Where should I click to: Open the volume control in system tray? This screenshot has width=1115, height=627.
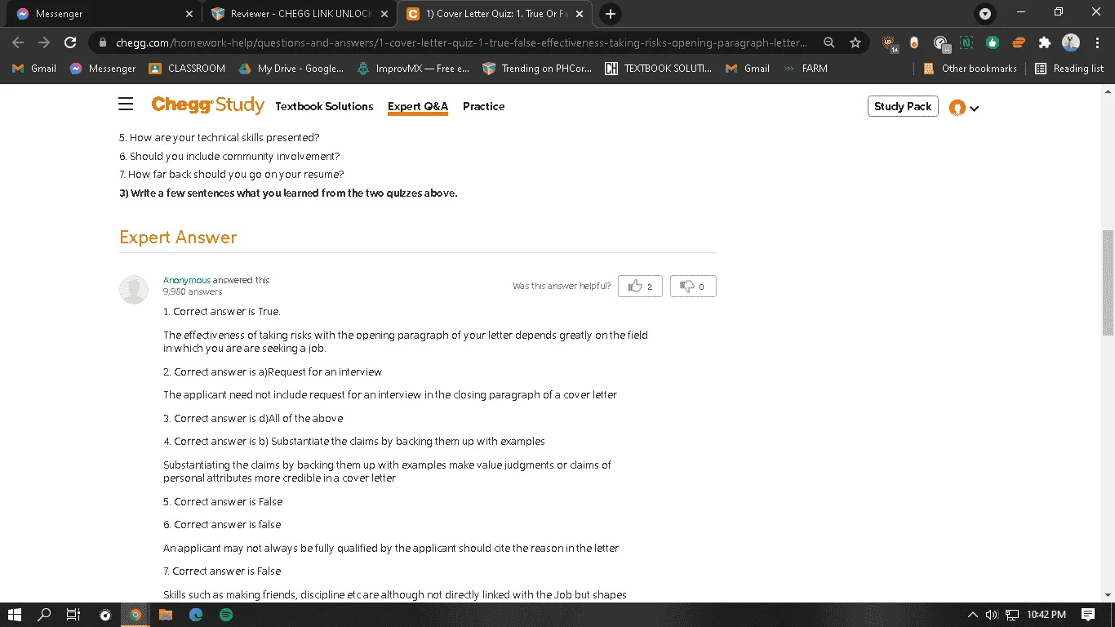pos(992,615)
